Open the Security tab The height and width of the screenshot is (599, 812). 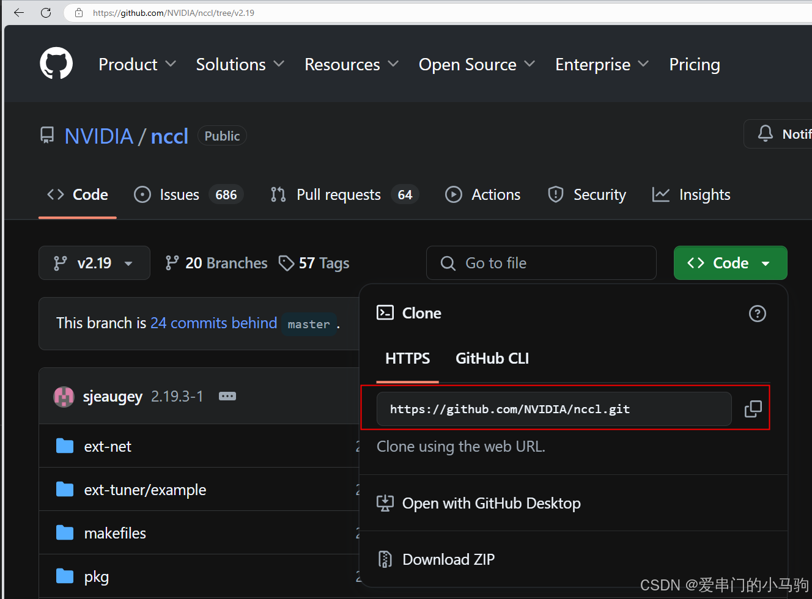pyautogui.click(x=587, y=194)
